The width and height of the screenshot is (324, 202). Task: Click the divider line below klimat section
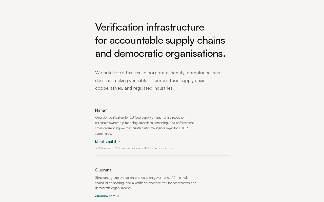pos(162,156)
